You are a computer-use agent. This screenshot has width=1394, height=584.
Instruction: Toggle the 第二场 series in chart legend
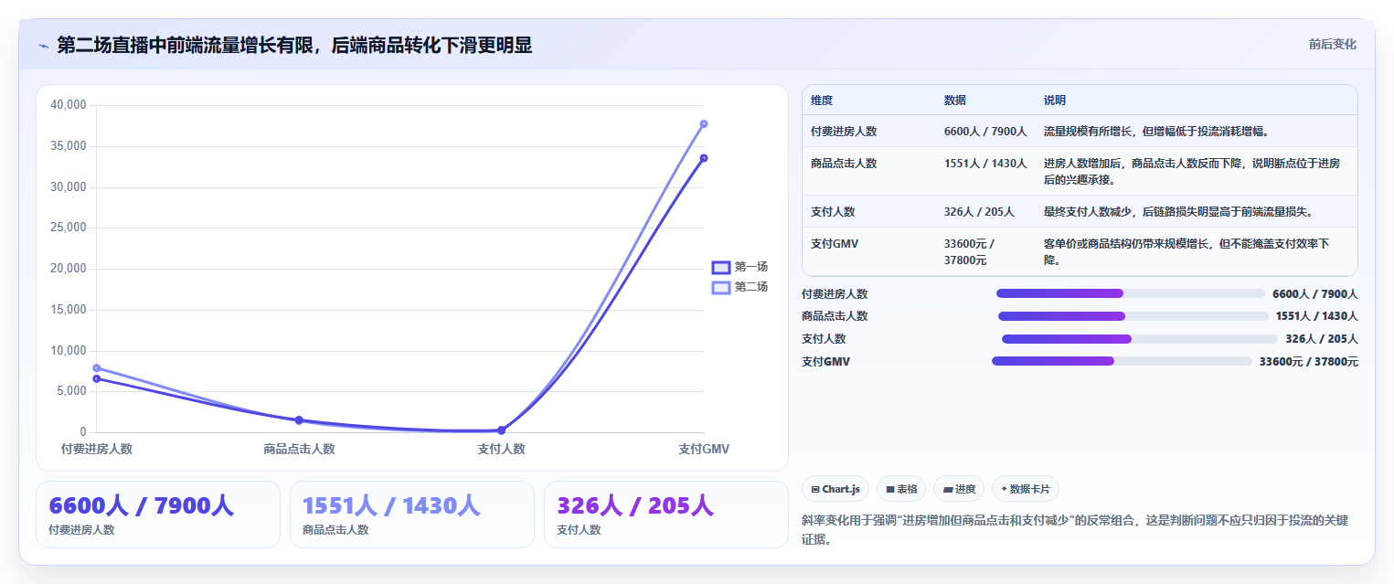tap(740, 287)
